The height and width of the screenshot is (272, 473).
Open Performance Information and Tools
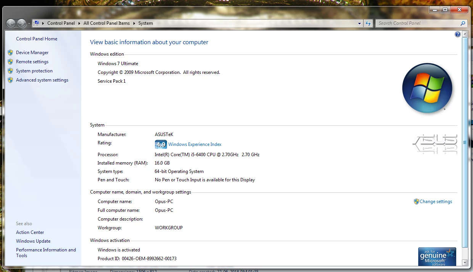[46, 253]
